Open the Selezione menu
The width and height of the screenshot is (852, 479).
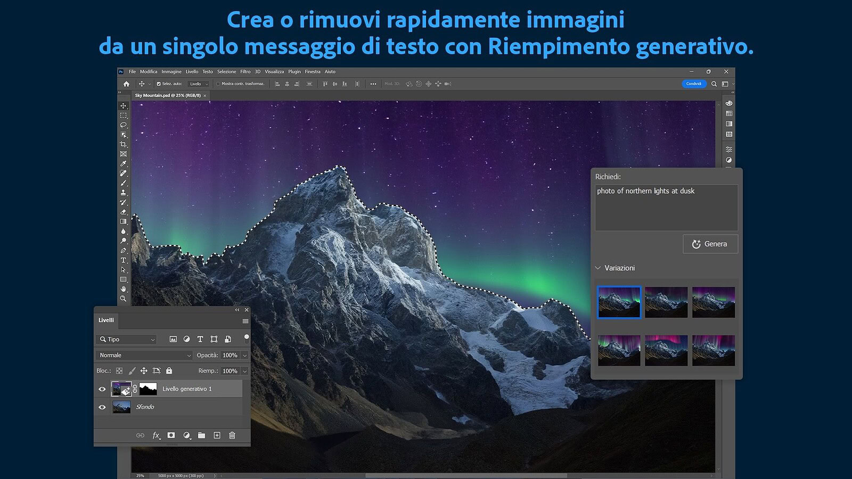pyautogui.click(x=226, y=72)
